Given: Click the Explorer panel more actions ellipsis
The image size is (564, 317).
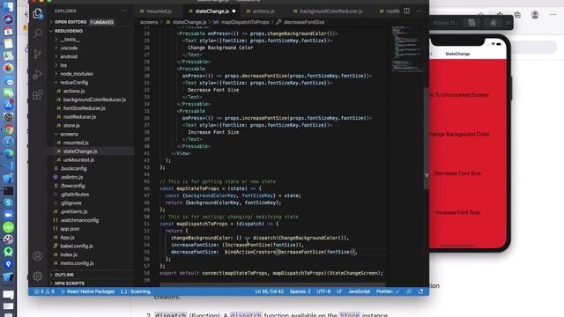Looking at the screenshot, I should pyautogui.click(x=123, y=11).
